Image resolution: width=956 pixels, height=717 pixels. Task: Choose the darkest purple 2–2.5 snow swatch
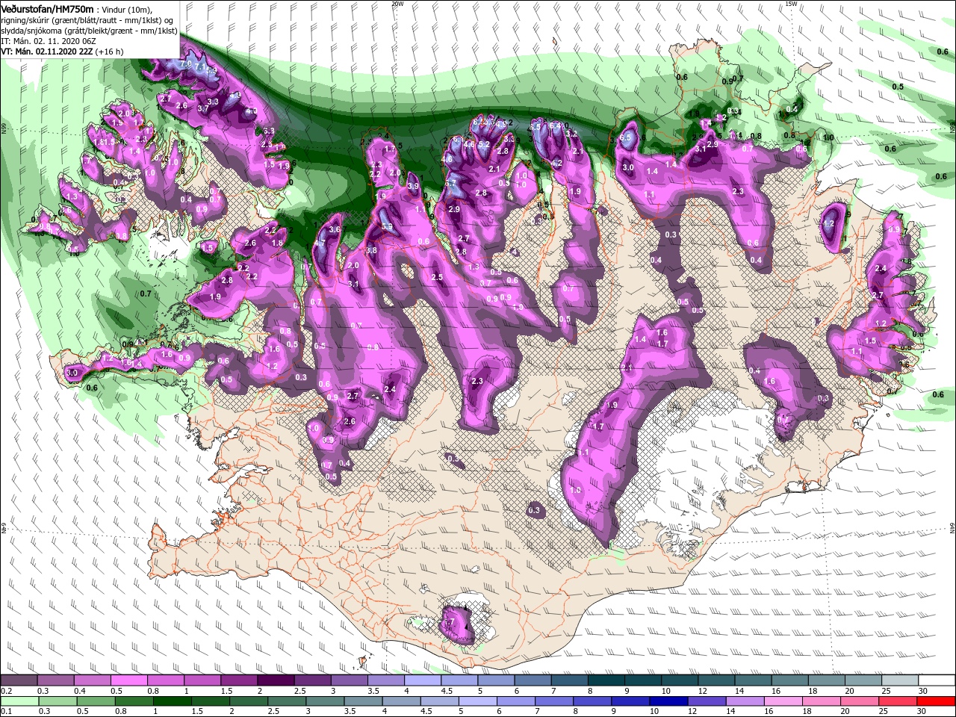pyautogui.click(x=276, y=680)
